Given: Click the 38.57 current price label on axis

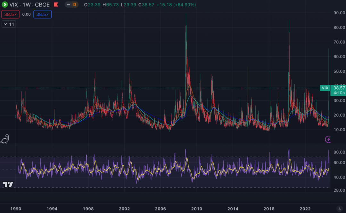Looking at the screenshot, I should pos(339,88).
